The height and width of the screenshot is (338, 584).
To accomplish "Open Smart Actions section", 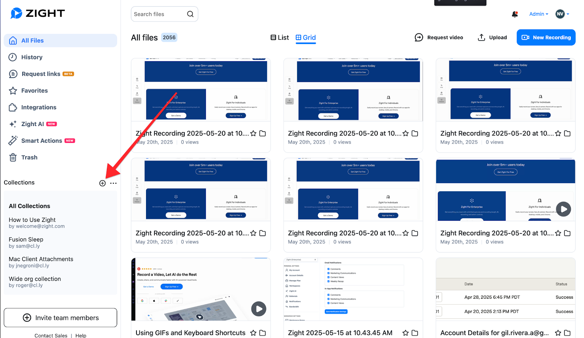I will click(42, 141).
